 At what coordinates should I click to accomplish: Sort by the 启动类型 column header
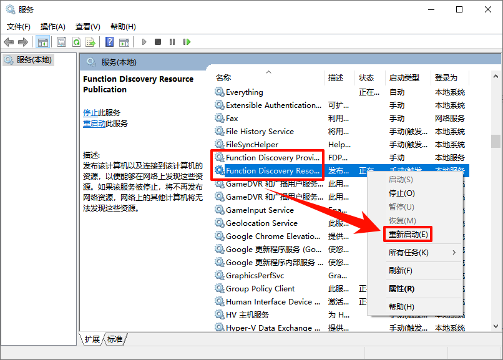pos(404,78)
